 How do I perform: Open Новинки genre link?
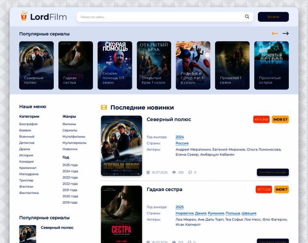[70, 149]
